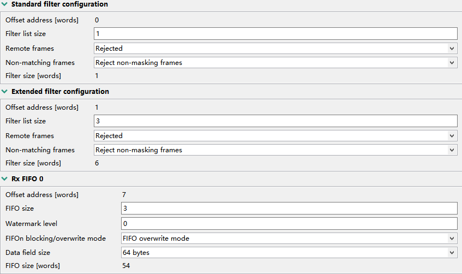Viewport: 462px width, 274px height.
Task: Click the Watermark level input field
Action: tap(289, 224)
